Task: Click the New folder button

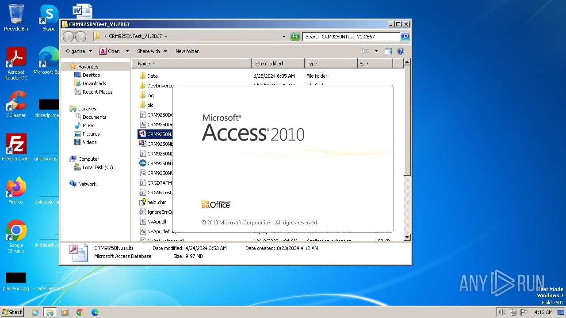Action: click(187, 51)
